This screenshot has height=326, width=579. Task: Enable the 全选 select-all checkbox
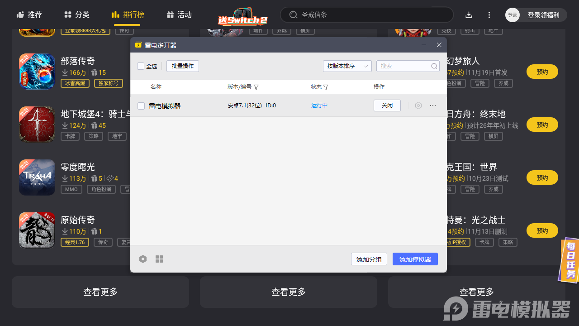tap(141, 66)
